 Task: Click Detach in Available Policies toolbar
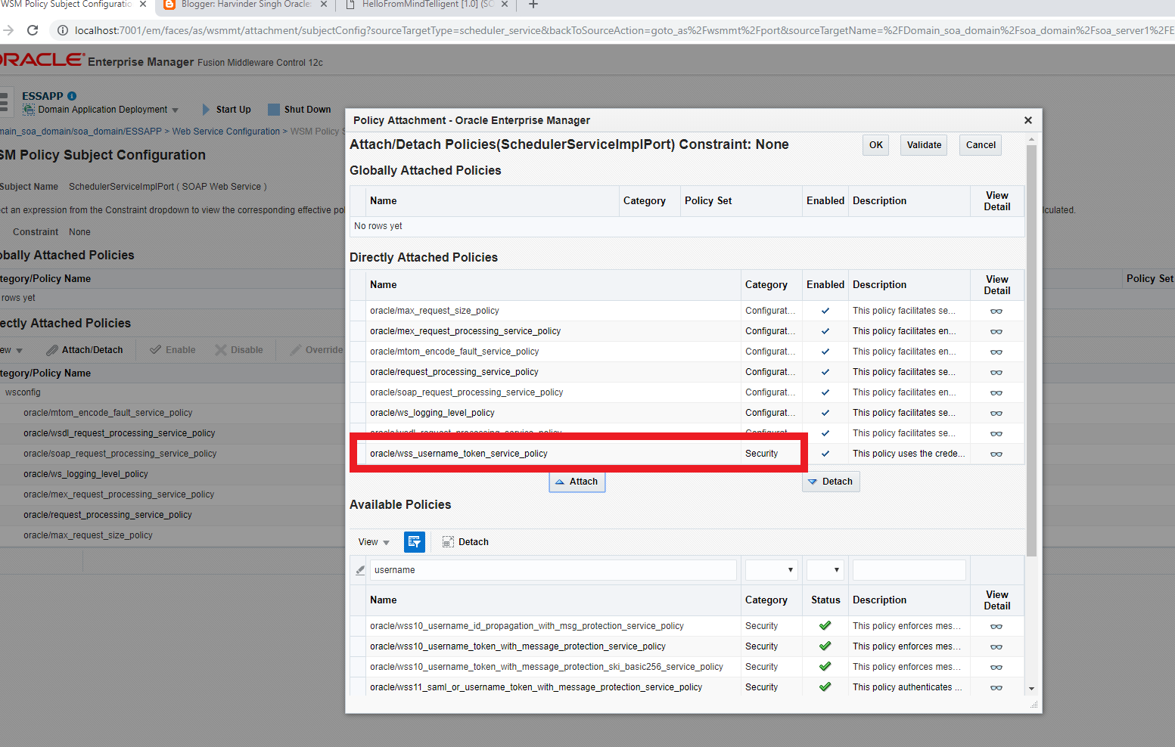(465, 542)
